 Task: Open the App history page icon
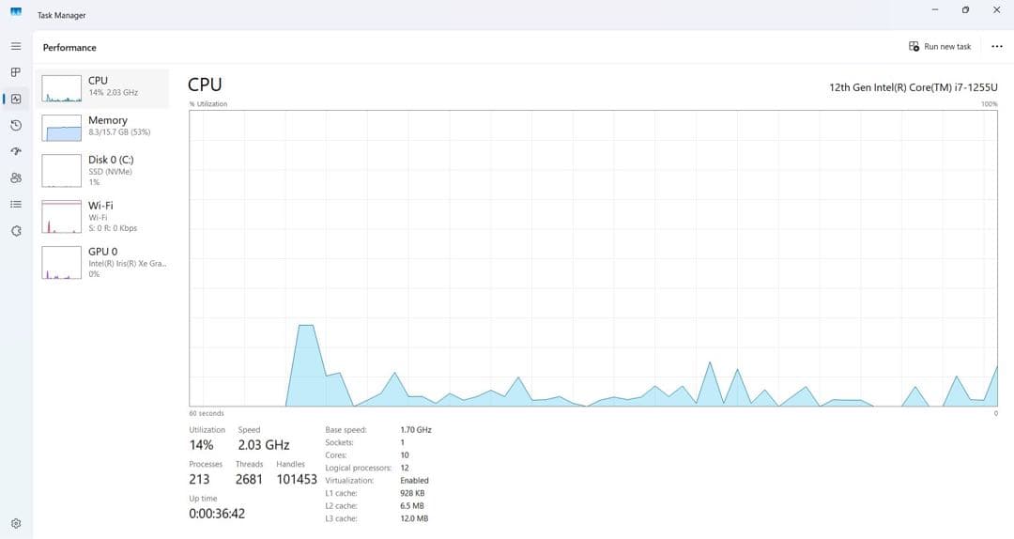tap(16, 125)
